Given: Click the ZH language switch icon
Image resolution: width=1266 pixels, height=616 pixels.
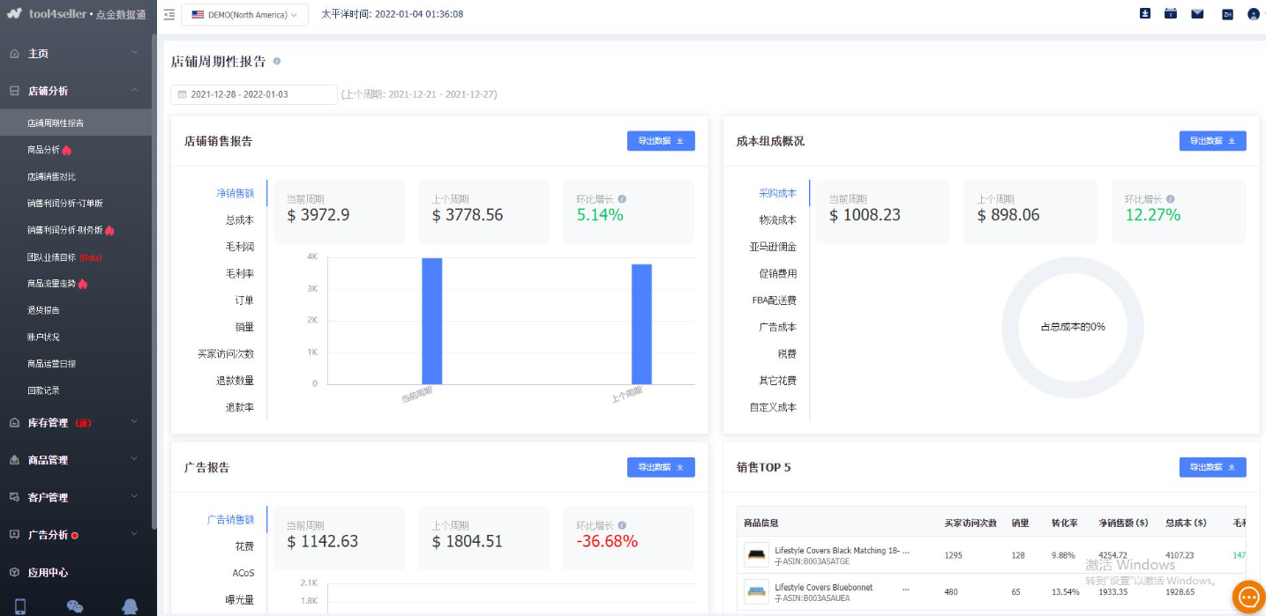Looking at the screenshot, I should pos(1226,14).
